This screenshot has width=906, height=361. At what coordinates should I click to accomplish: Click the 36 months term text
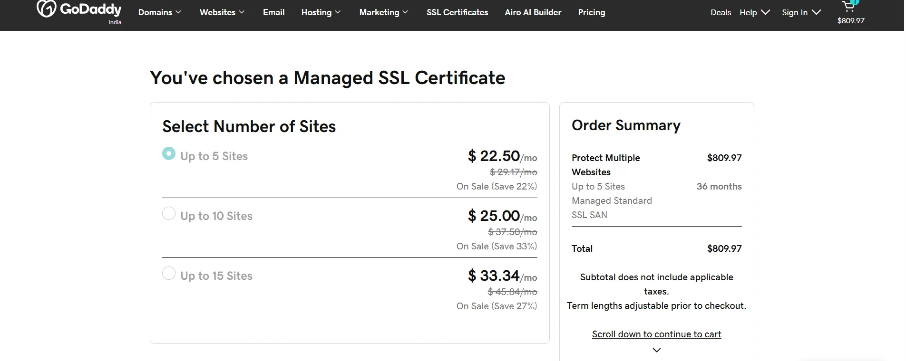click(719, 186)
